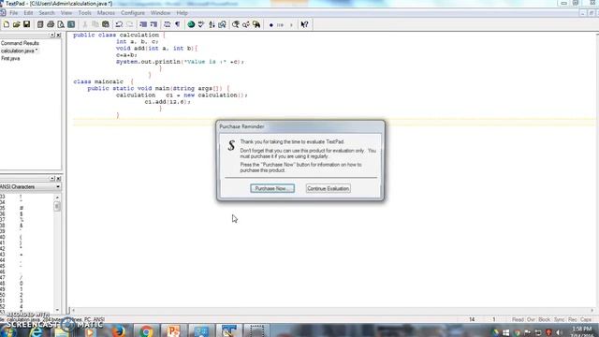Open the View menu
Viewport: 599px width, 337px height.
66,12
